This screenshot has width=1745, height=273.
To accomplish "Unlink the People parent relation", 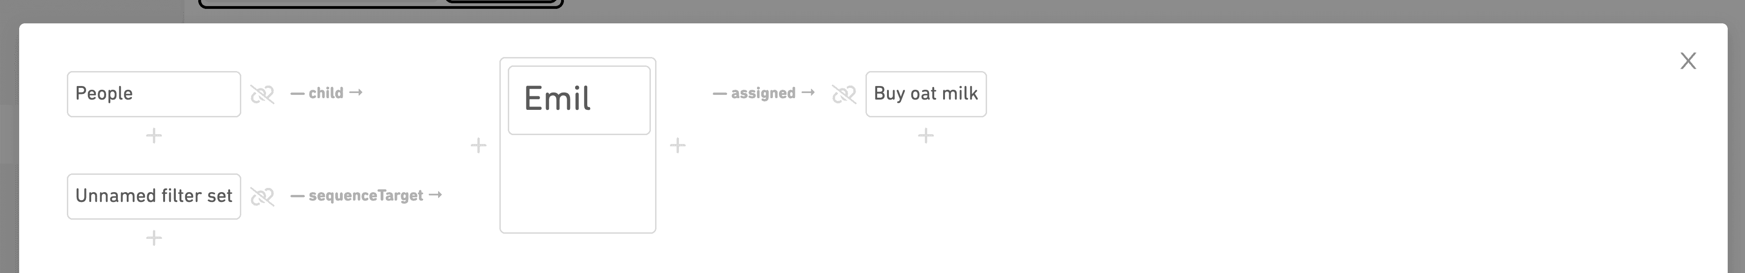I will 262,94.
